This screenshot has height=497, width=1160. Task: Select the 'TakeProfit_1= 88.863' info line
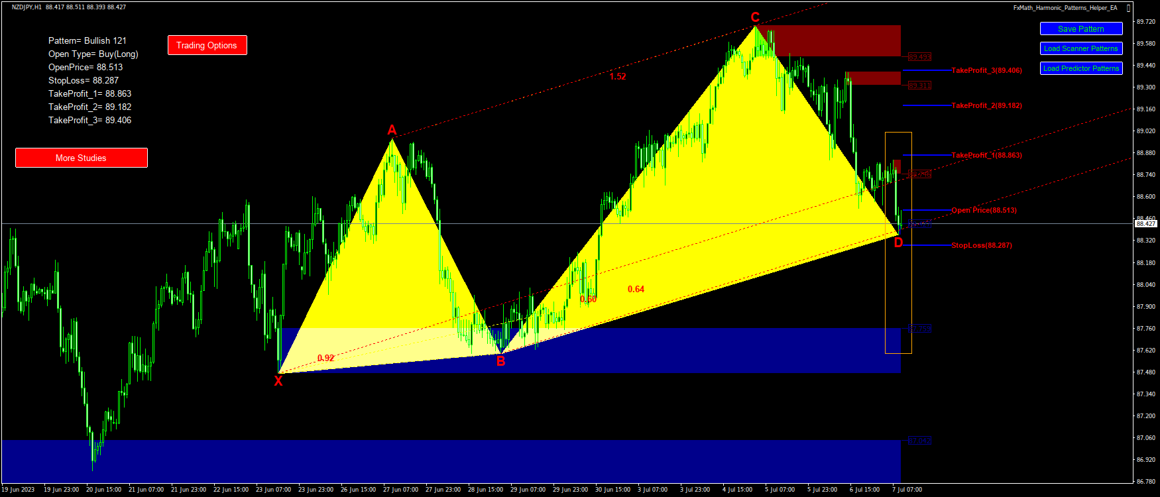(90, 93)
